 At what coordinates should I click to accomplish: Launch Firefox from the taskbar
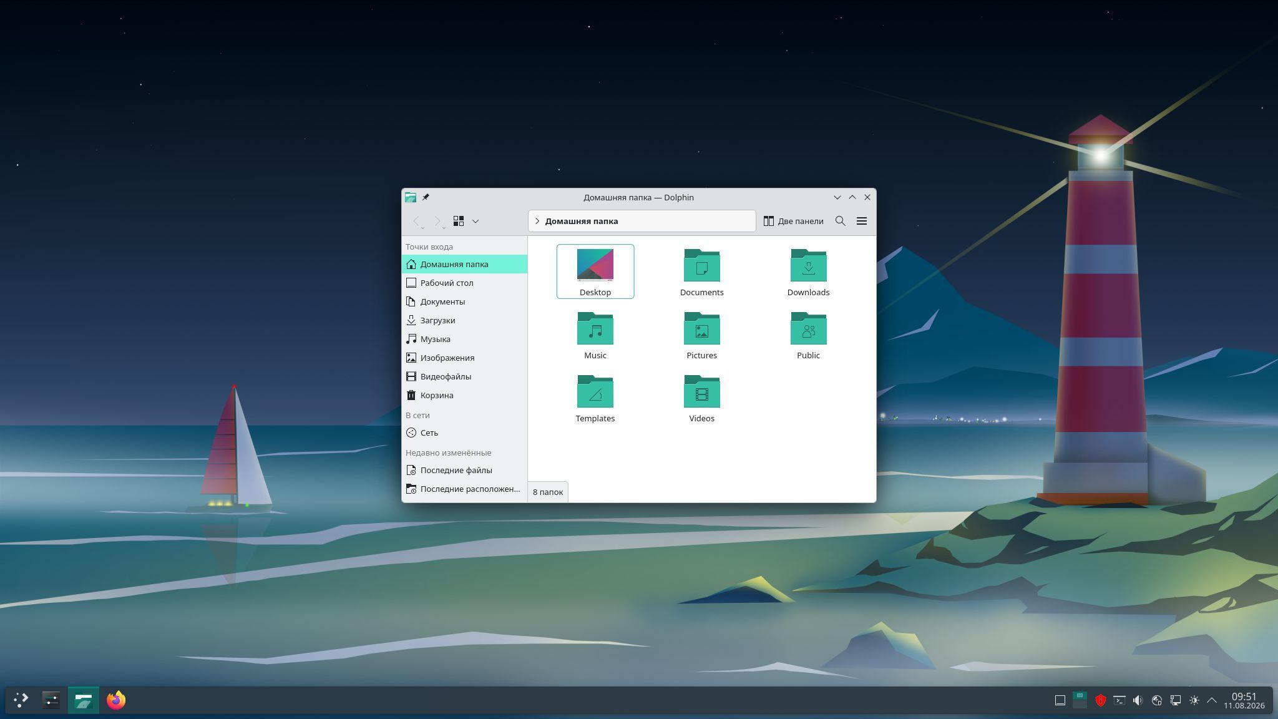116,700
